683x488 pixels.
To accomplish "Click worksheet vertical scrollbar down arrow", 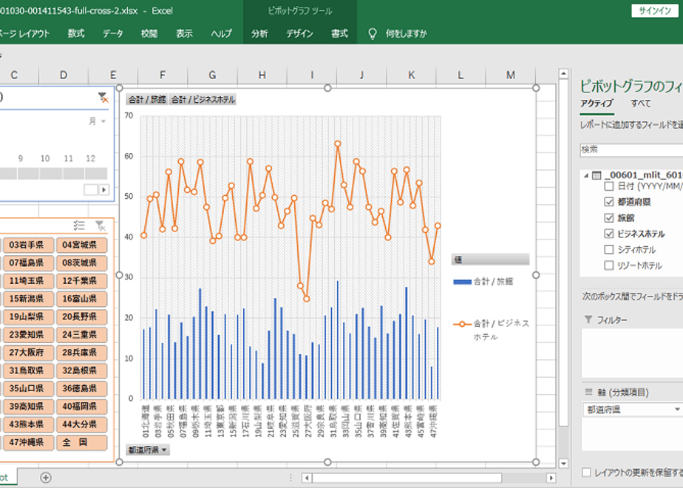I will point(563,463).
